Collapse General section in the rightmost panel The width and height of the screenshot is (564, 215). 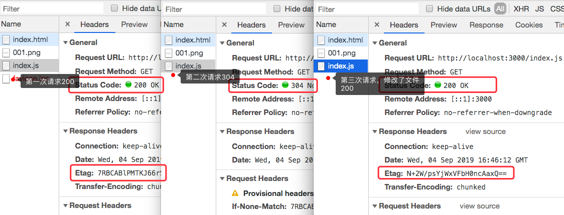374,43
